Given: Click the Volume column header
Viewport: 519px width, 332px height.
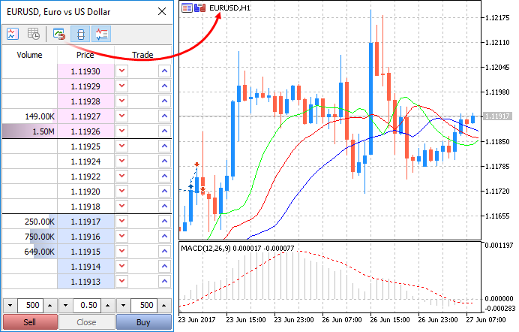Looking at the screenshot, I should (x=29, y=55).
